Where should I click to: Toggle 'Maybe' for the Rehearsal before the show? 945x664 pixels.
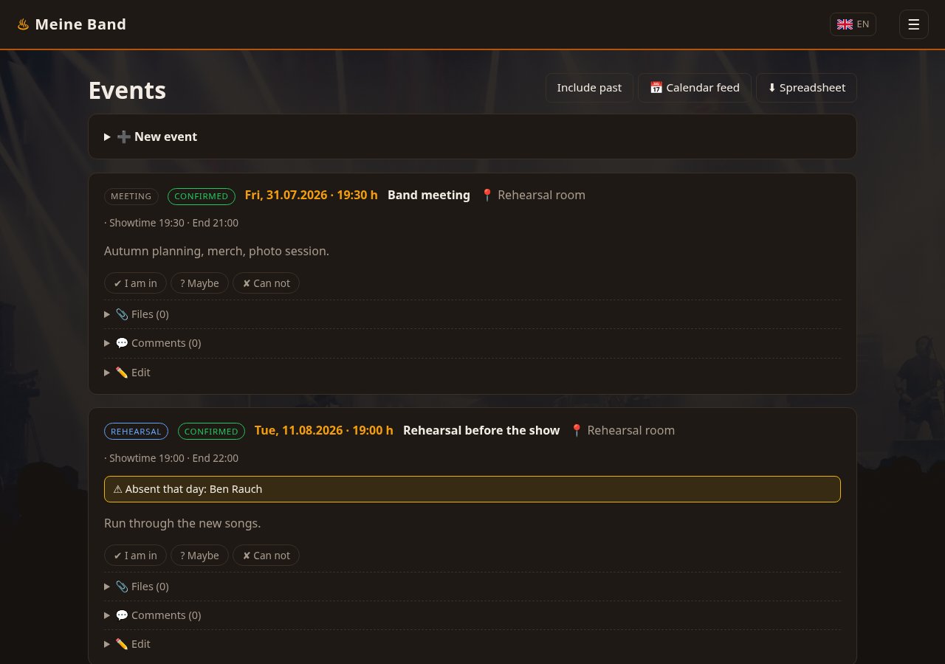[x=199, y=556]
